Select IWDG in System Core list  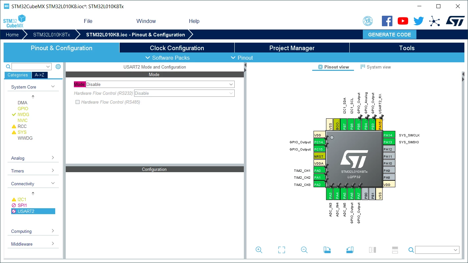click(23, 114)
